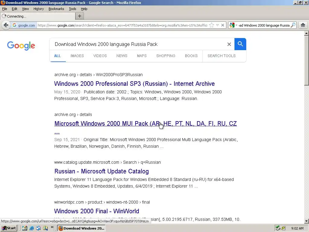The image size is (309, 232).
Task: Click the 9:02 AM taskbar clock
Action: pyautogui.click(x=297, y=228)
